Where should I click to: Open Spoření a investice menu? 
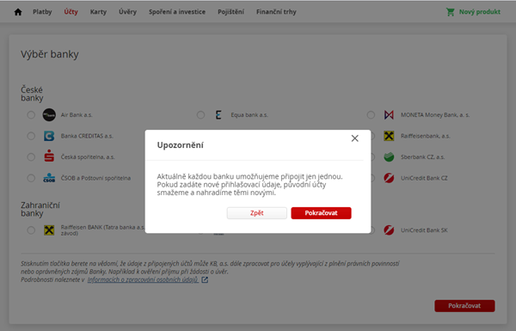point(177,12)
